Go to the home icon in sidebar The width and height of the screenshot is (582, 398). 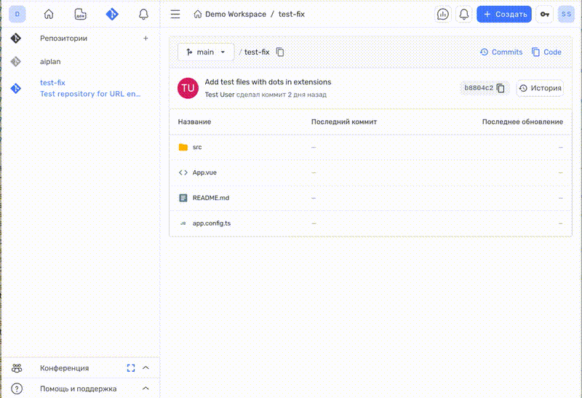(49, 14)
